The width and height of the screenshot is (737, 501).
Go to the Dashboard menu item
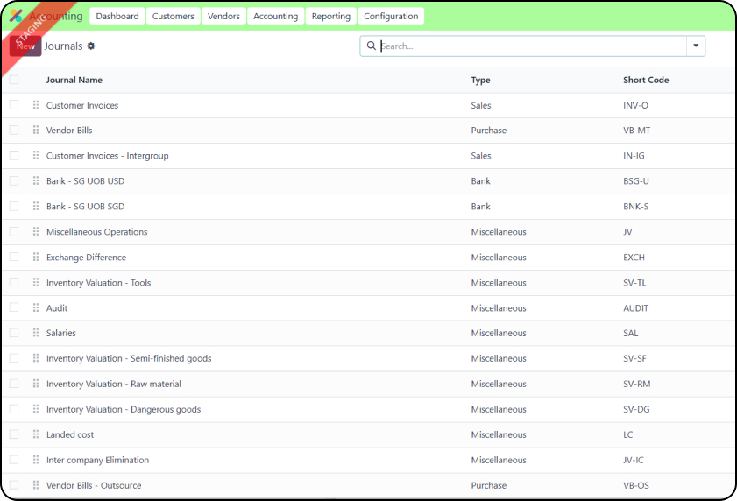click(x=117, y=16)
